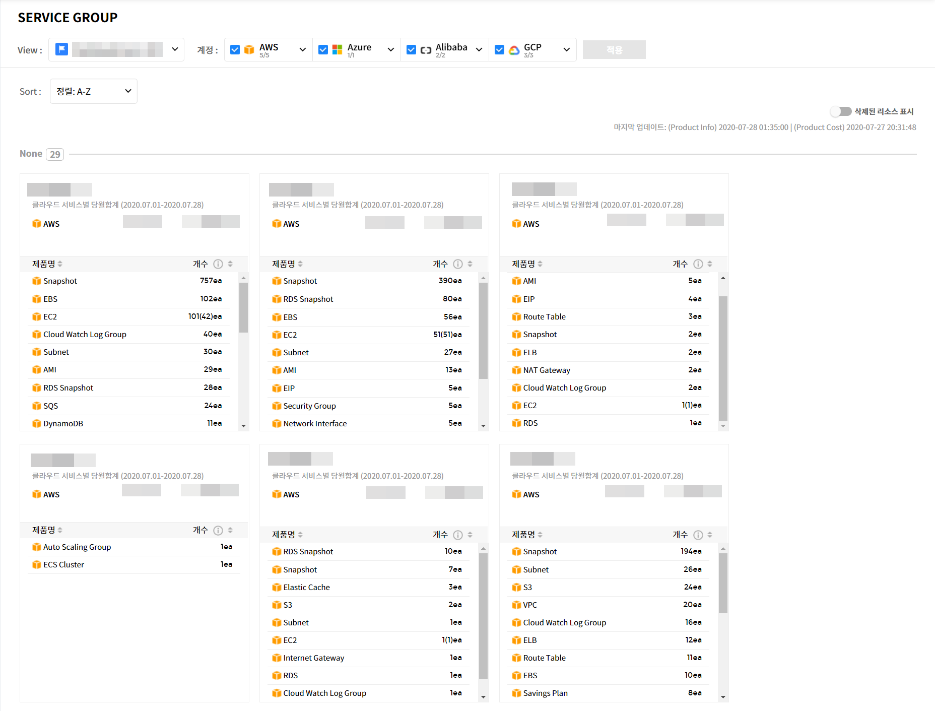Click scroll down arrow in first card list
The width and height of the screenshot is (935, 711).
pos(244,426)
